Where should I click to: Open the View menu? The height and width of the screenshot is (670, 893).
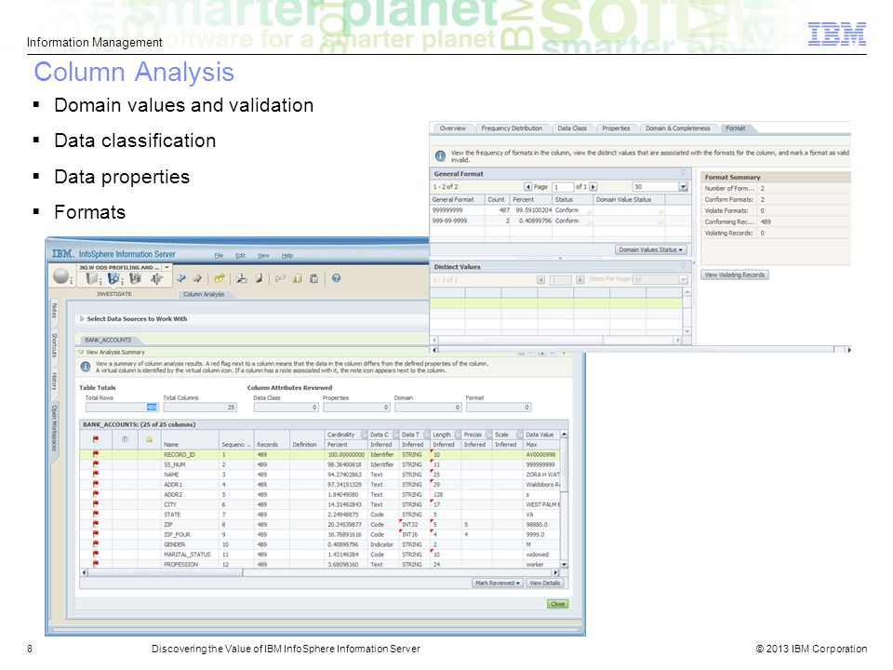(x=263, y=255)
